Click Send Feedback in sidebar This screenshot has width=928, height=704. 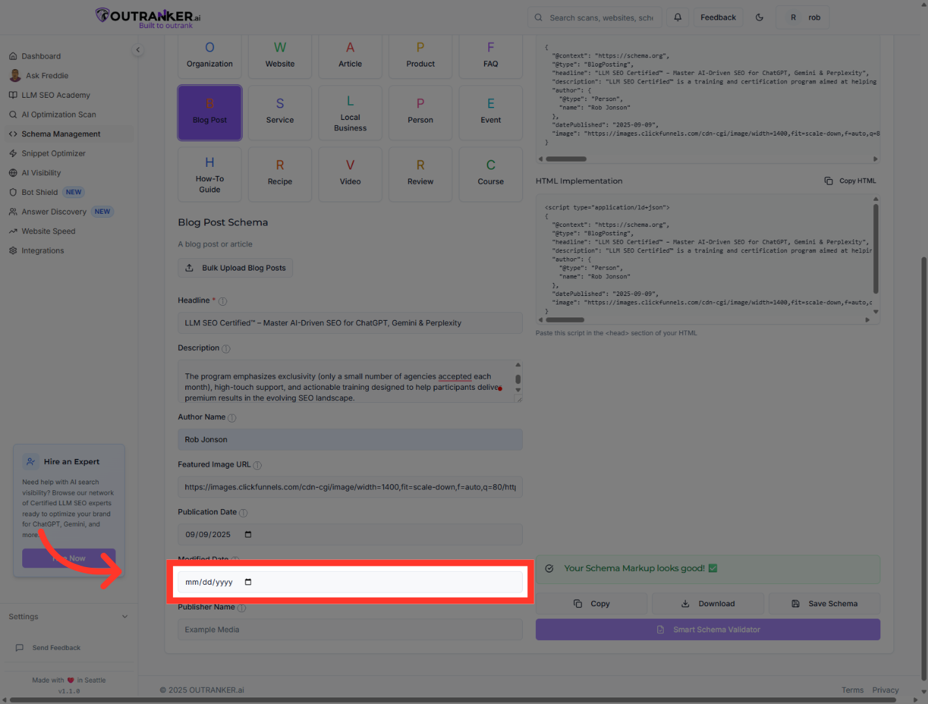(x=48, y=648)
